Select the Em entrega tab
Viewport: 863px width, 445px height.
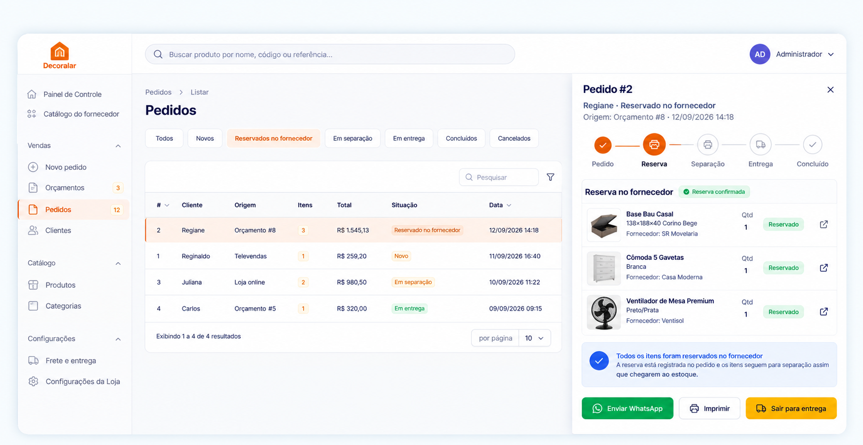click(x=409, y=138)
